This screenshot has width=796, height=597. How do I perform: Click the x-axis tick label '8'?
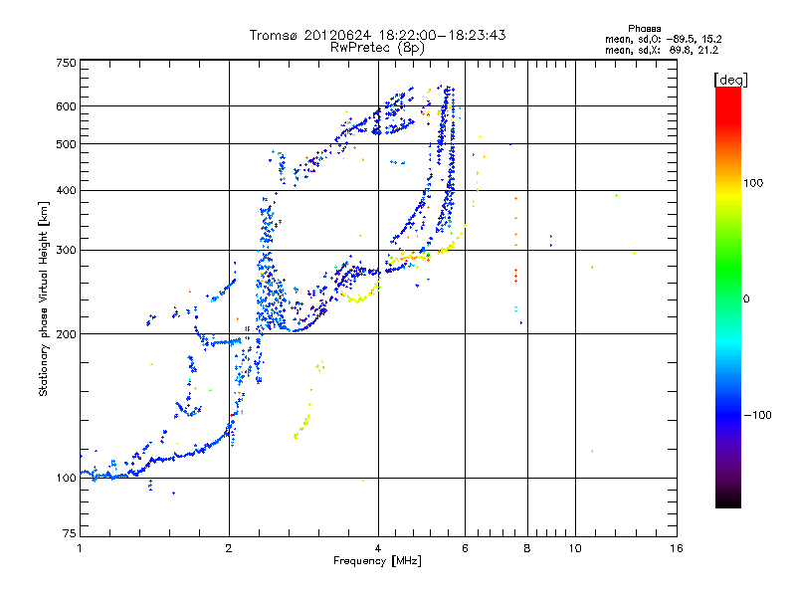tap(527, 548)
